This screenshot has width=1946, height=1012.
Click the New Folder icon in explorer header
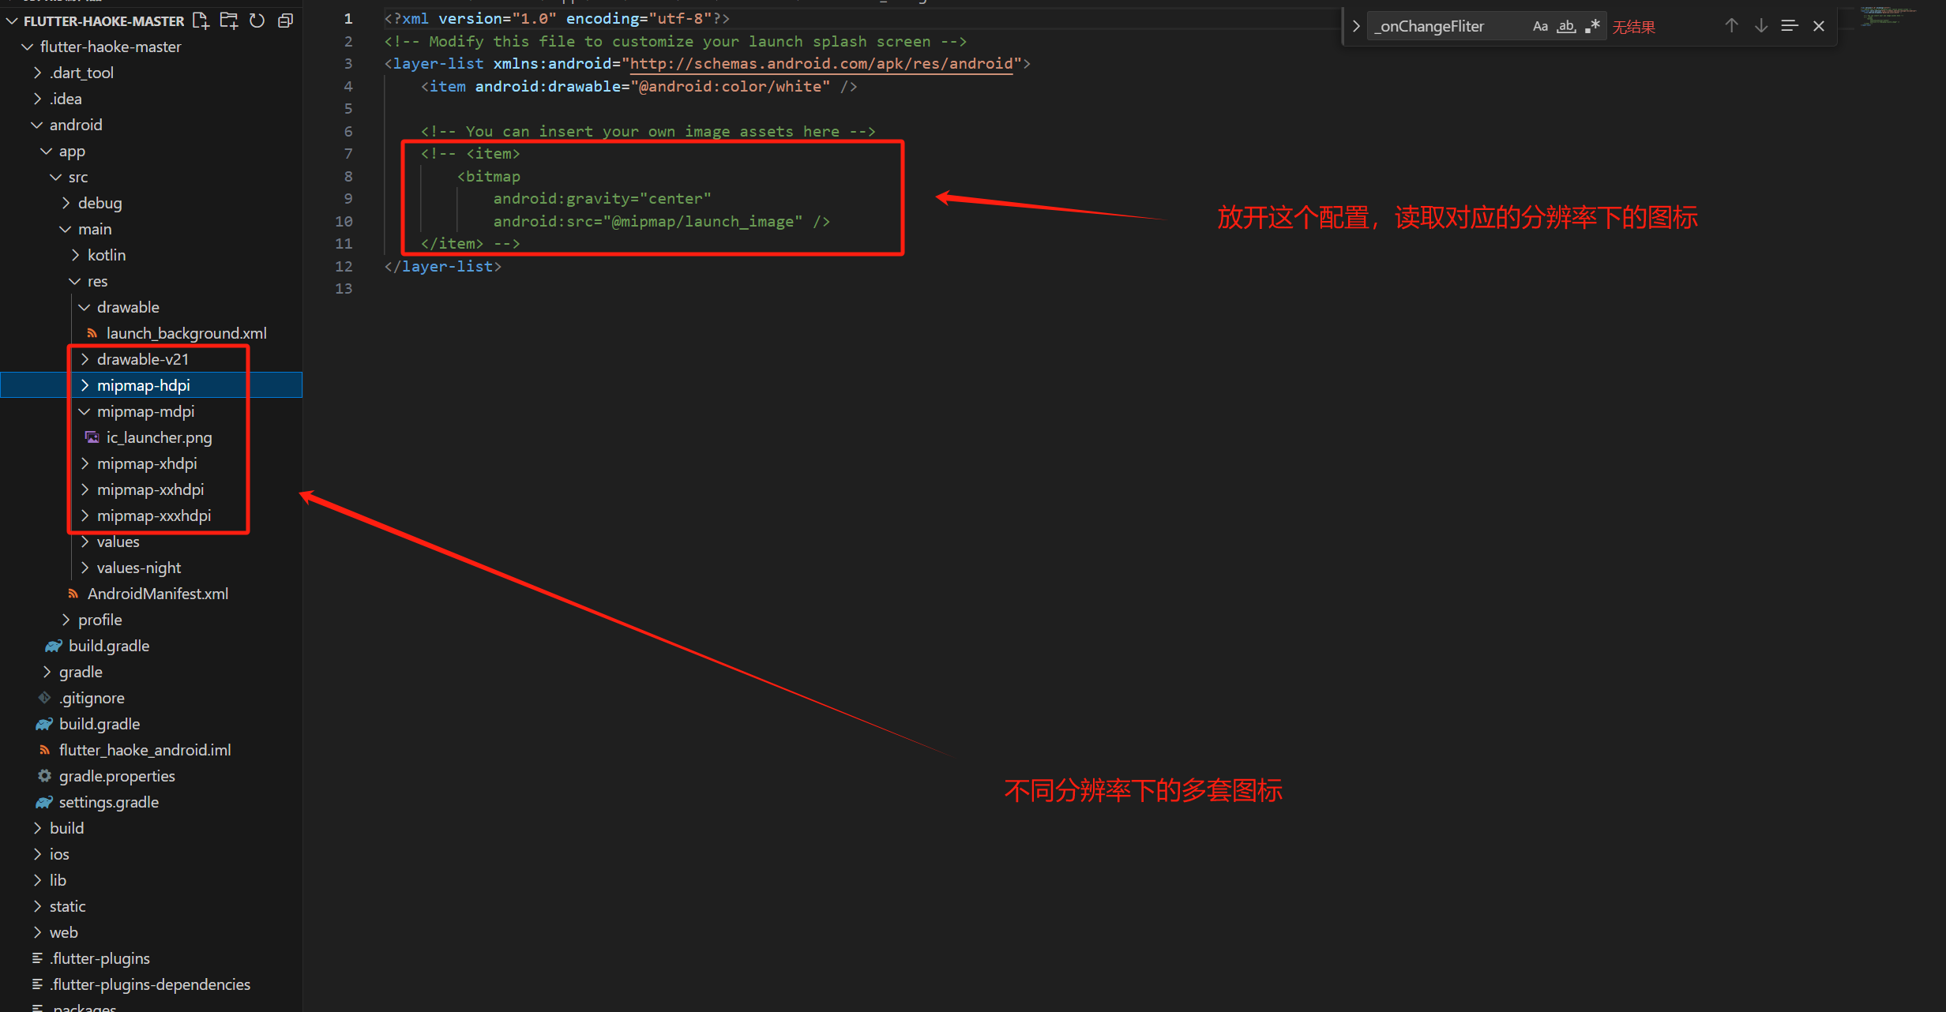tap(229, 21)
